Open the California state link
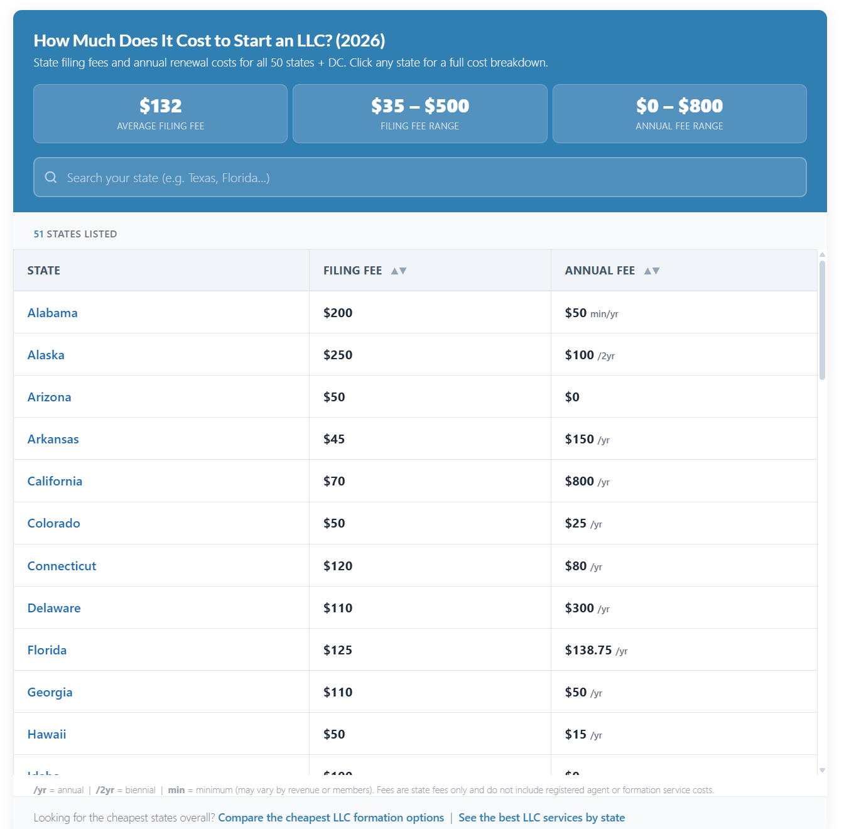The width and height of the screenshot is (844, 829). (55, 481)
